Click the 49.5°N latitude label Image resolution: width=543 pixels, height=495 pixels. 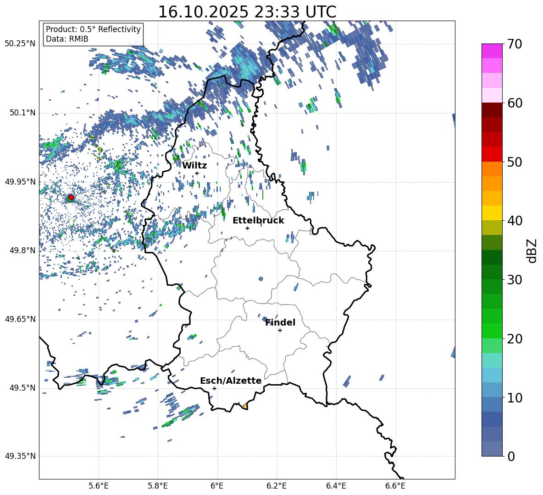point(22,387)
